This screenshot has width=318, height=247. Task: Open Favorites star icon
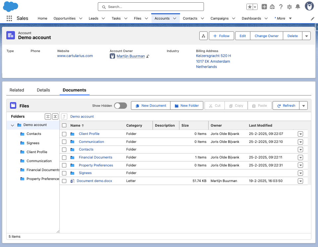pos(250,7)
